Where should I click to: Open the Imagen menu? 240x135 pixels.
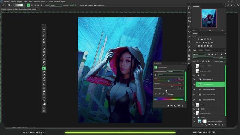pos(19,1)
